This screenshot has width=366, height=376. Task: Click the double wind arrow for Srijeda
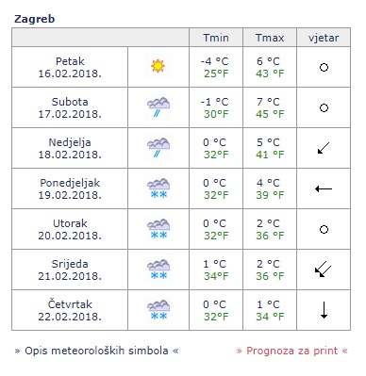click(x=324, y=270)
